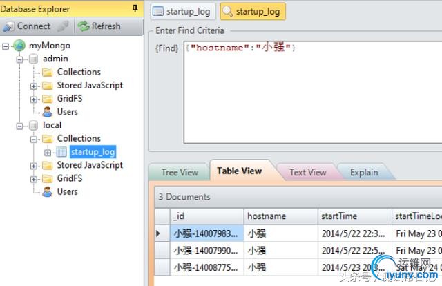
Task: Select the 小强-14008775... id cell
Action: point(207,267)
